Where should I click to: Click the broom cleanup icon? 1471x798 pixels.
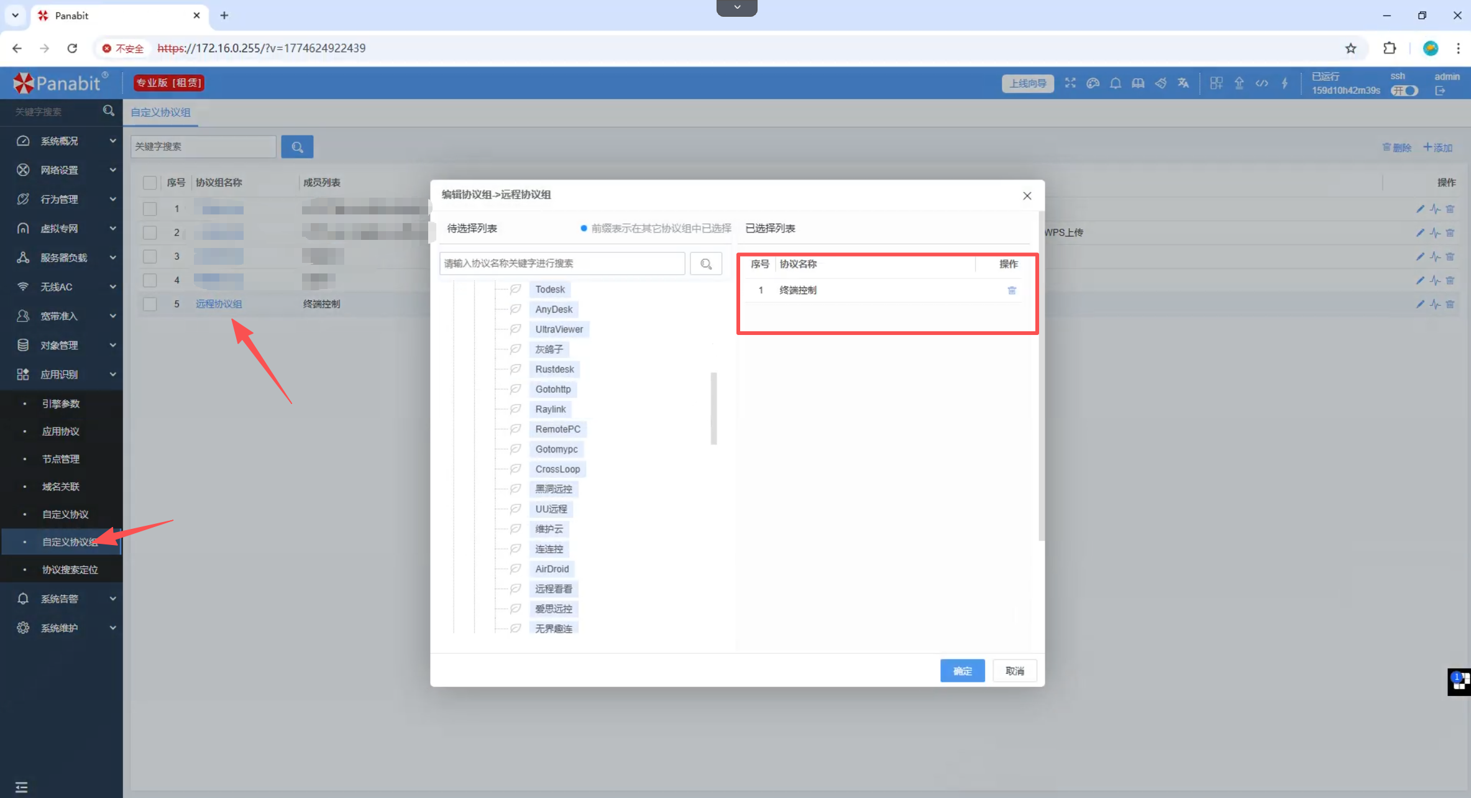1161,83
